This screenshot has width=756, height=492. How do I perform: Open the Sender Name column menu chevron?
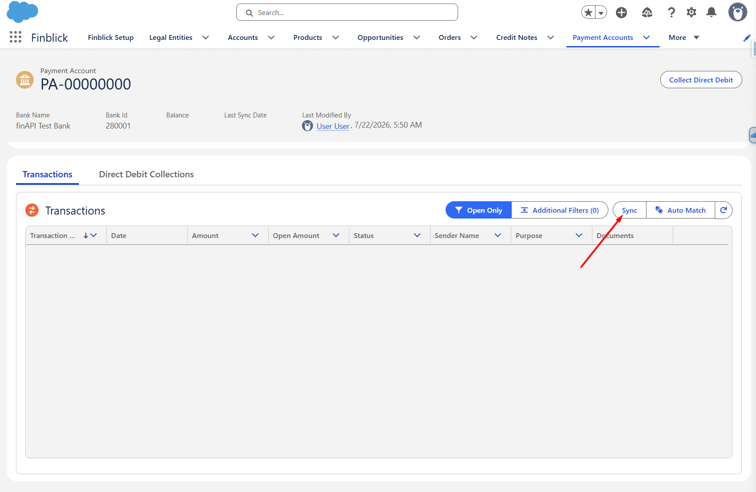(x=498, y=235)
